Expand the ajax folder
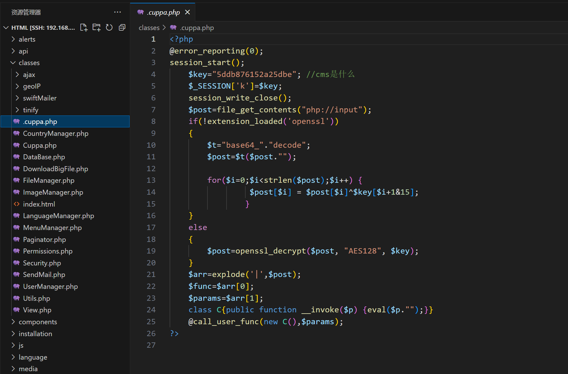This screenshot has width=568, height=374. [18, 74]
